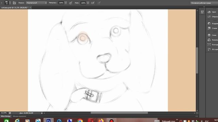The height and width of the screenshot is (122, 218).
Task: Open the Photoshop taskbar icon
Action: pyautogui.click(x=48, y=120)
